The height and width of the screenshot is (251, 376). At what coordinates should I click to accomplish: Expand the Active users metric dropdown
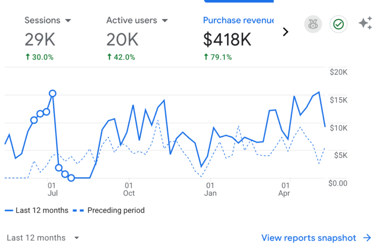[165, 21]
